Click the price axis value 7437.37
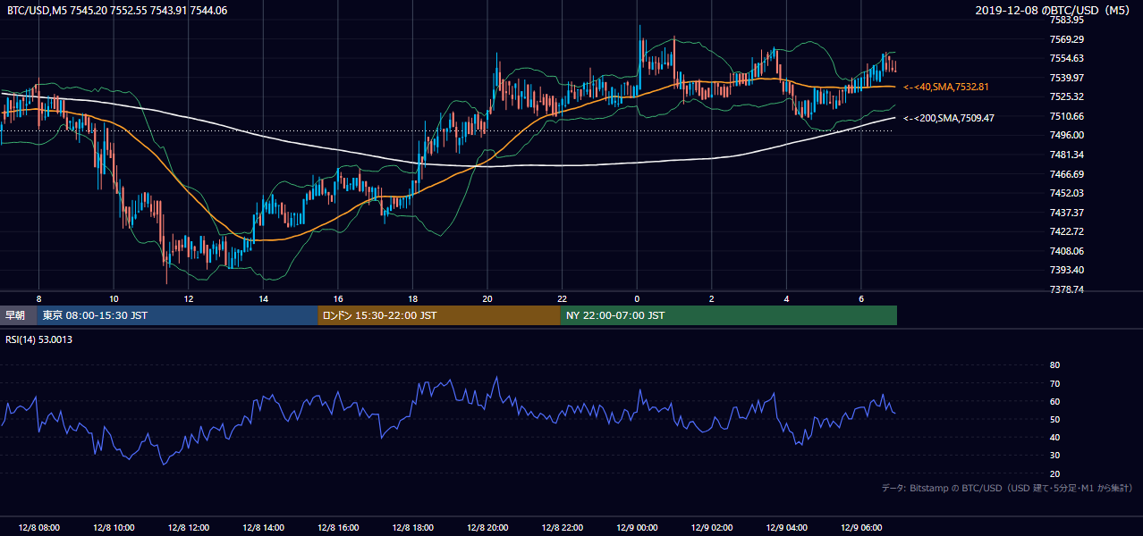Viewport: 1143px width, 536px height. (x=1067, y=213)
